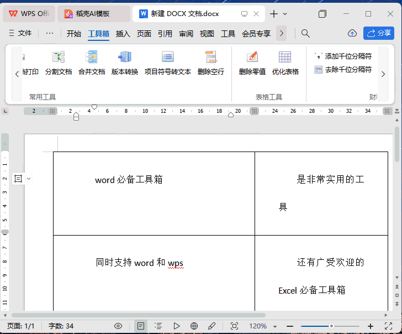Click the reading/play mode icon

(176, 326)
